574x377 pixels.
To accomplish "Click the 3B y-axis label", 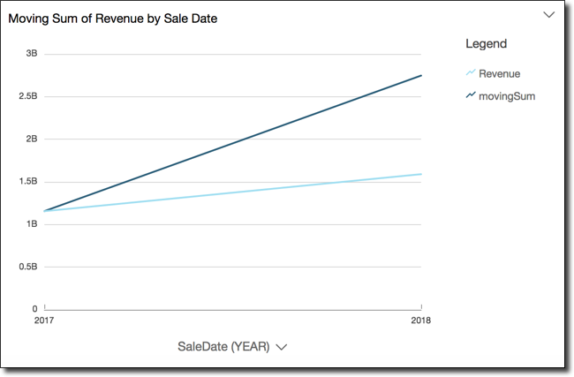I will coord(31,54).
